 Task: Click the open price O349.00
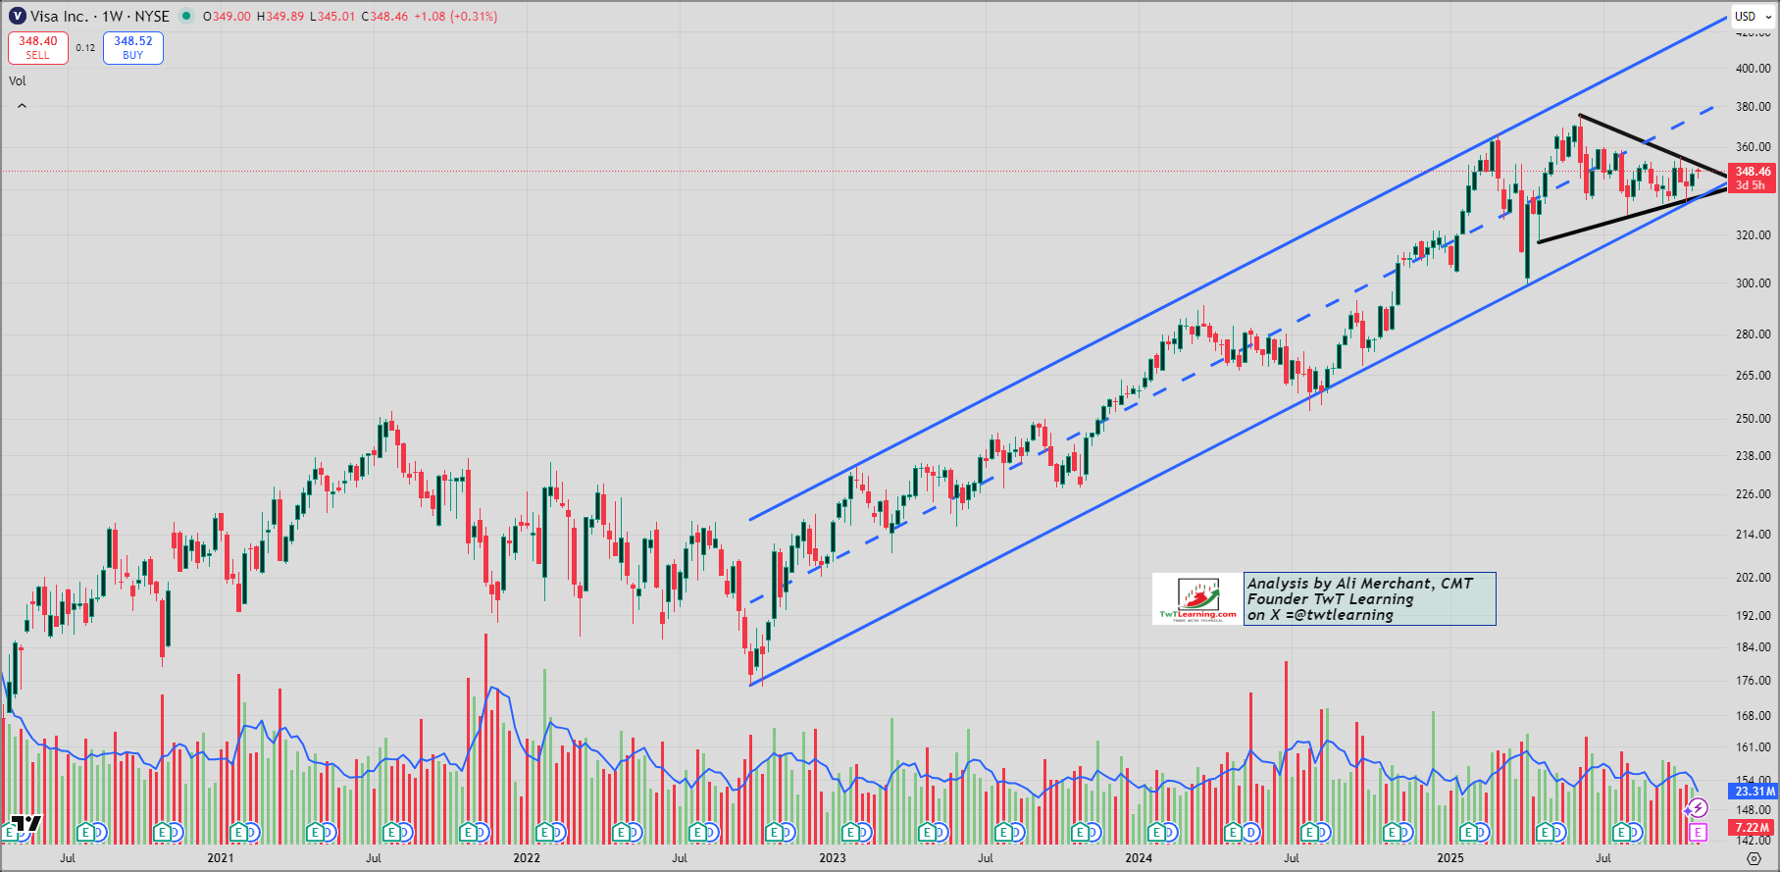click(227, 17)
